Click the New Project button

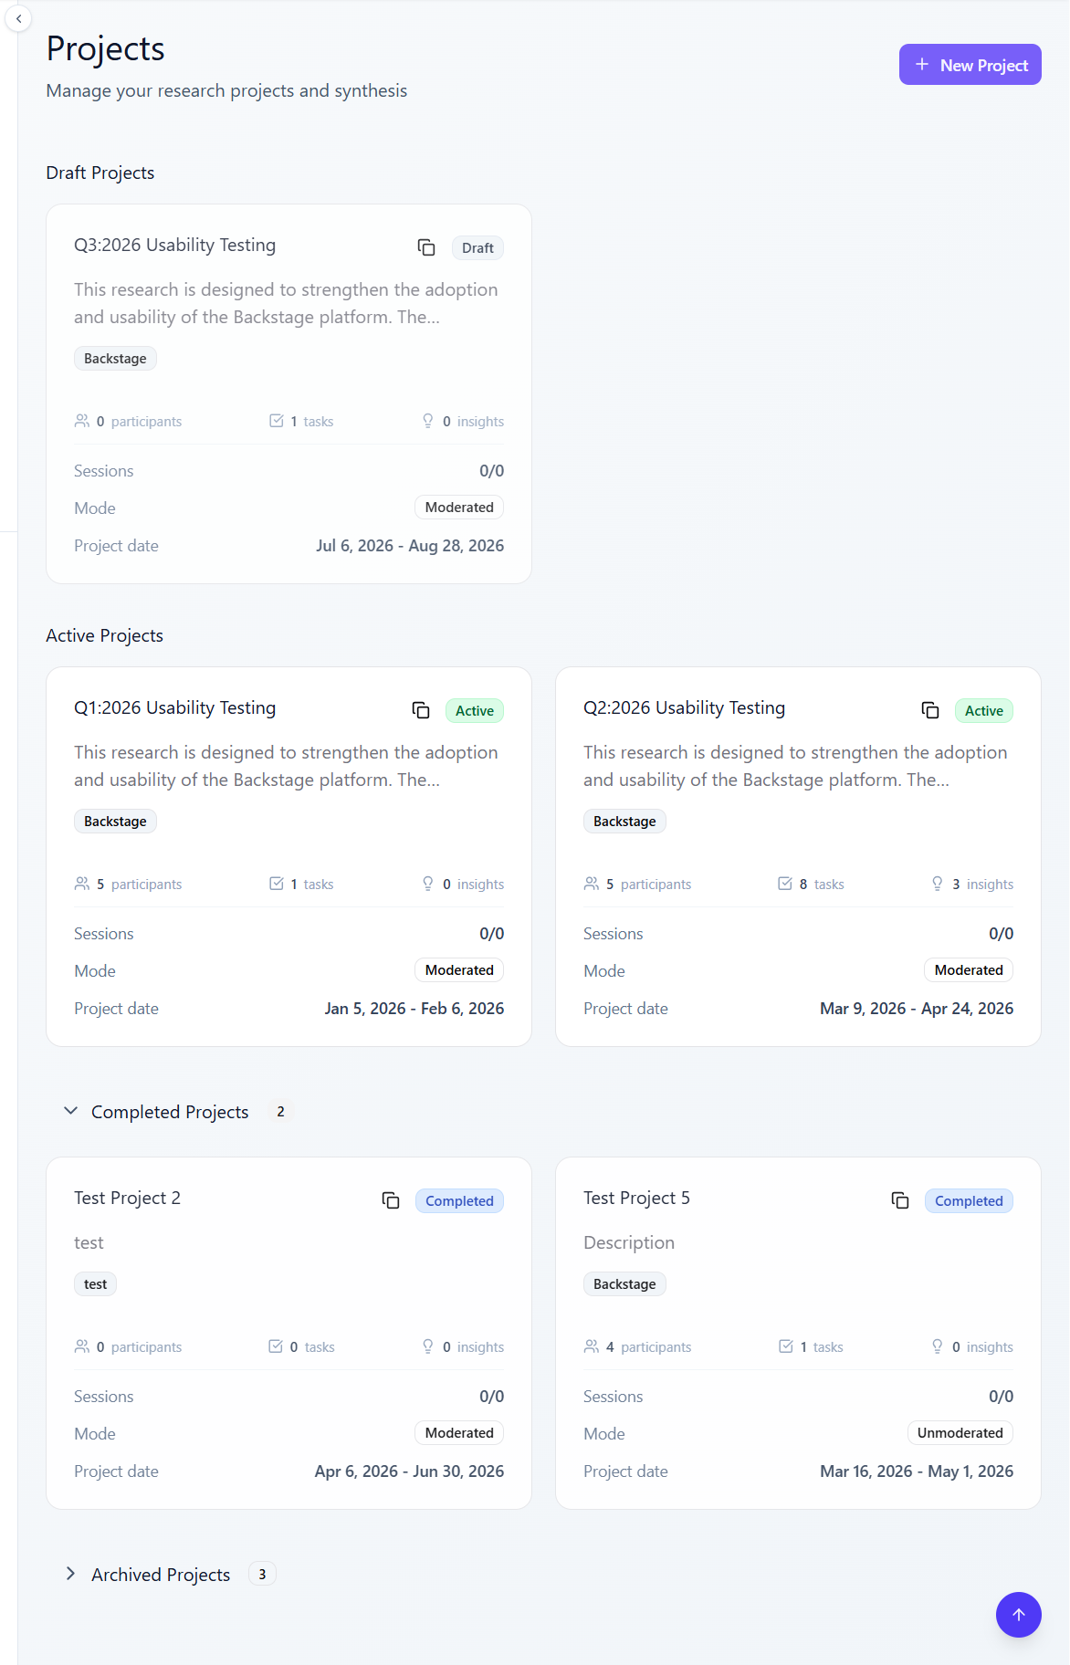pos(970,65)
